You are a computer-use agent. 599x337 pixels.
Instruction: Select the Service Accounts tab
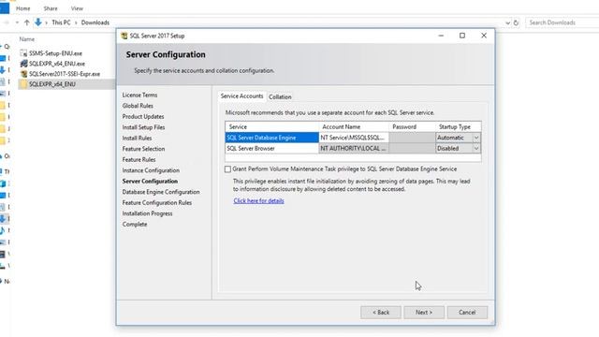click(241, 96)
